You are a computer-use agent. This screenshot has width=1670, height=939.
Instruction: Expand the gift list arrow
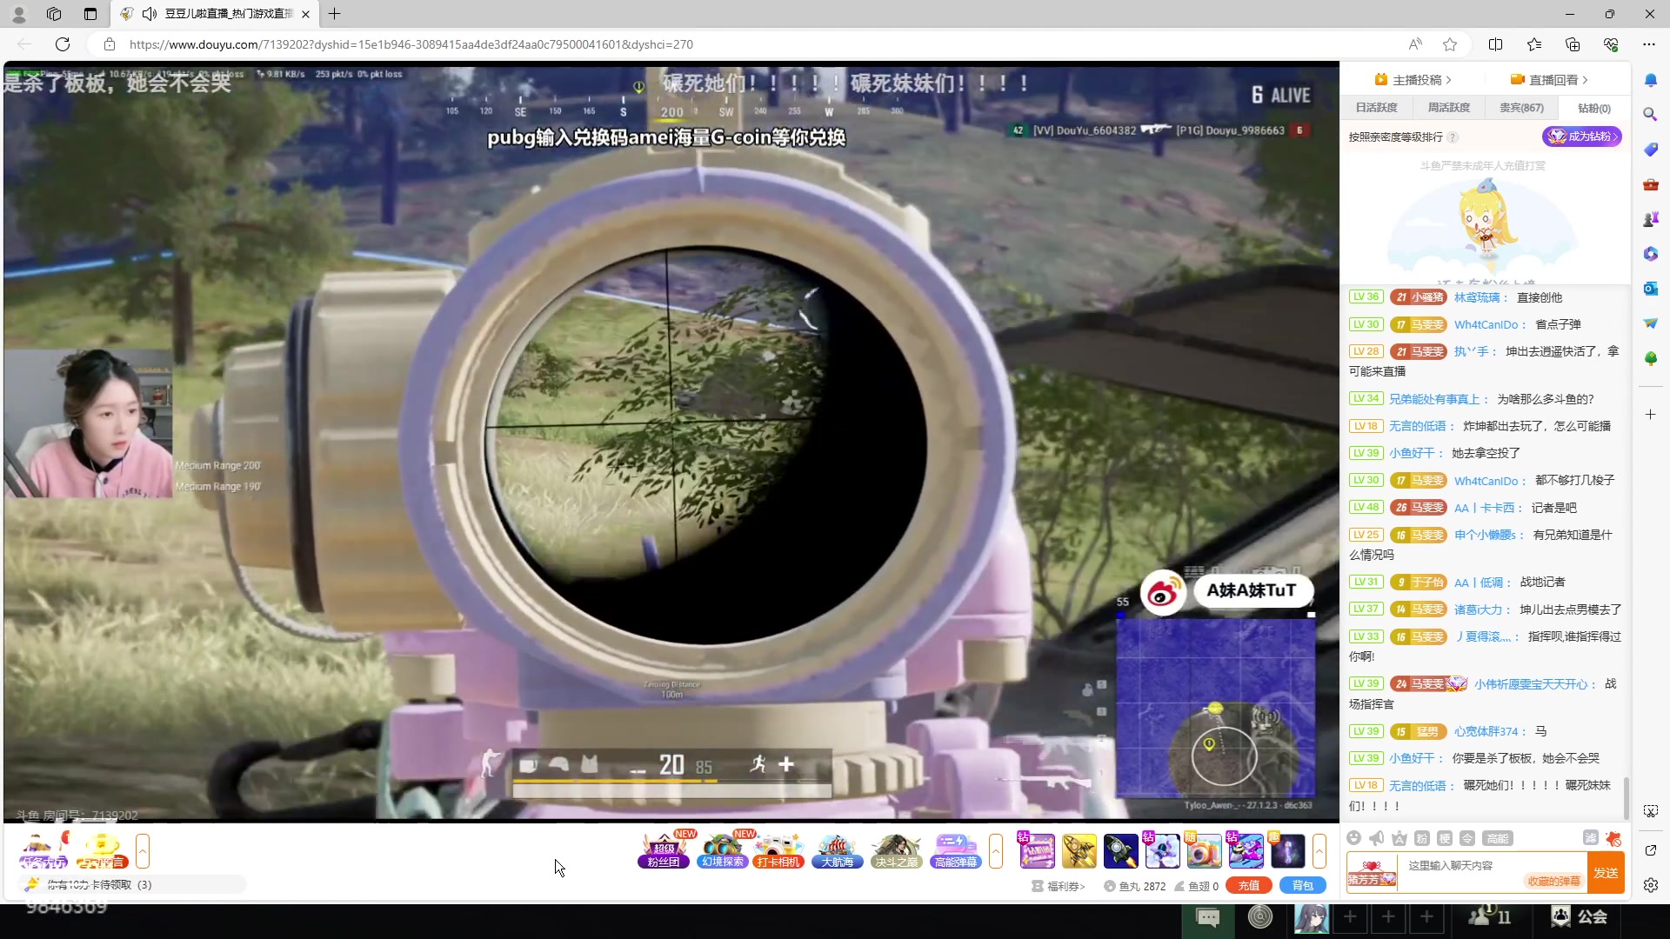1319,851
